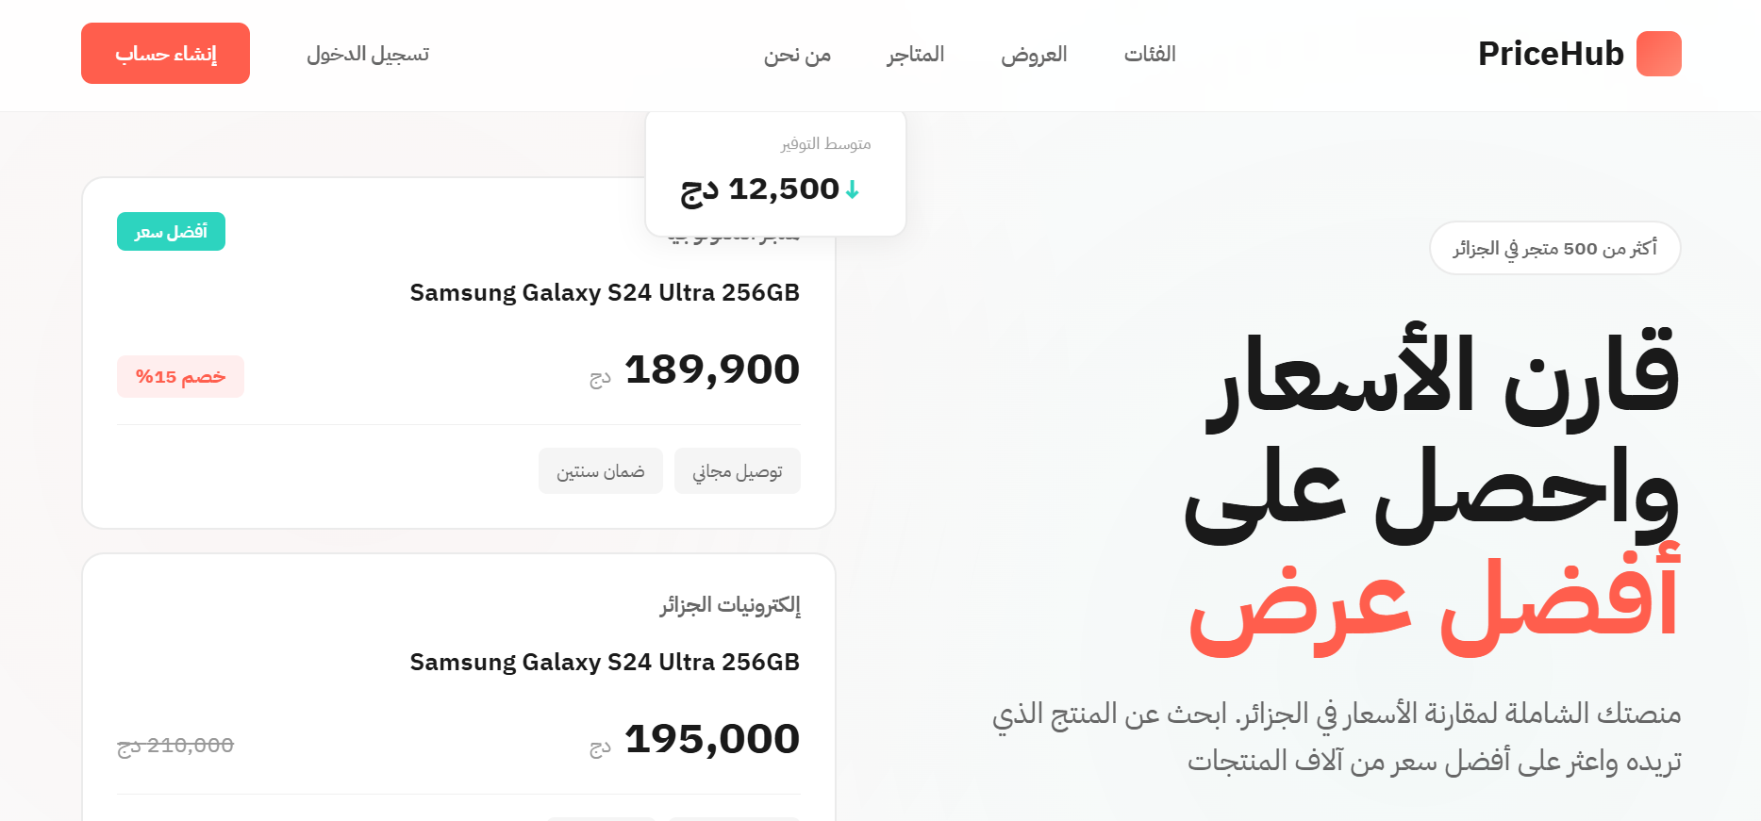Click the 'أكثر من 500 متجر في الجزائر' pill

click(x=1555, y=247)
